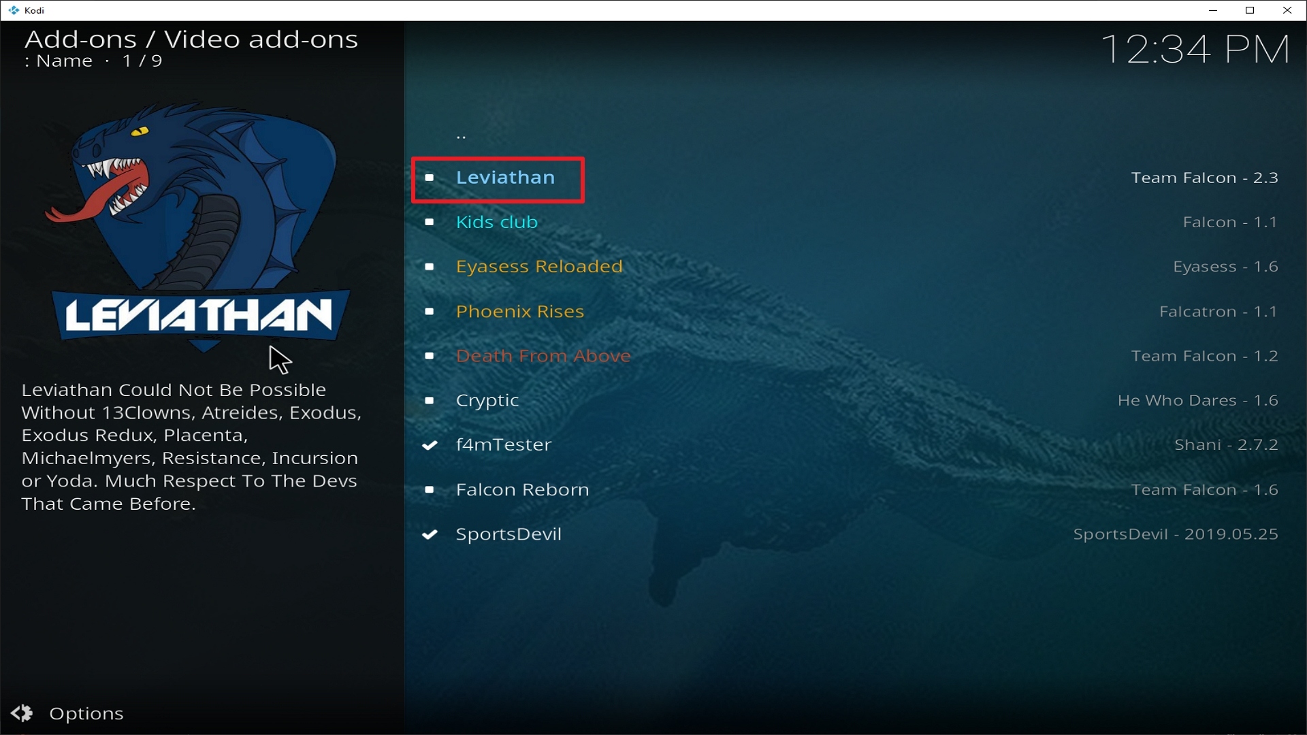Click the square bullet beside Kids club
This screenshot has height=735, width=1307.
click(x=430, y=222)
